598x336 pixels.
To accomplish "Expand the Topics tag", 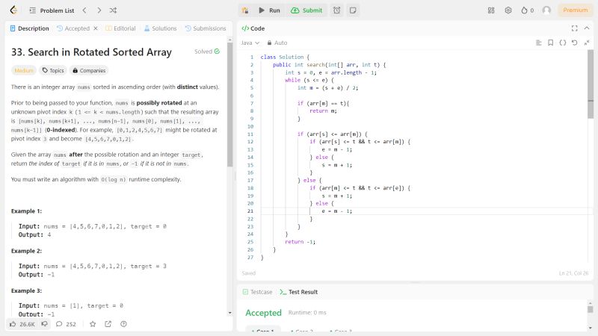I will tap(52, 70).
